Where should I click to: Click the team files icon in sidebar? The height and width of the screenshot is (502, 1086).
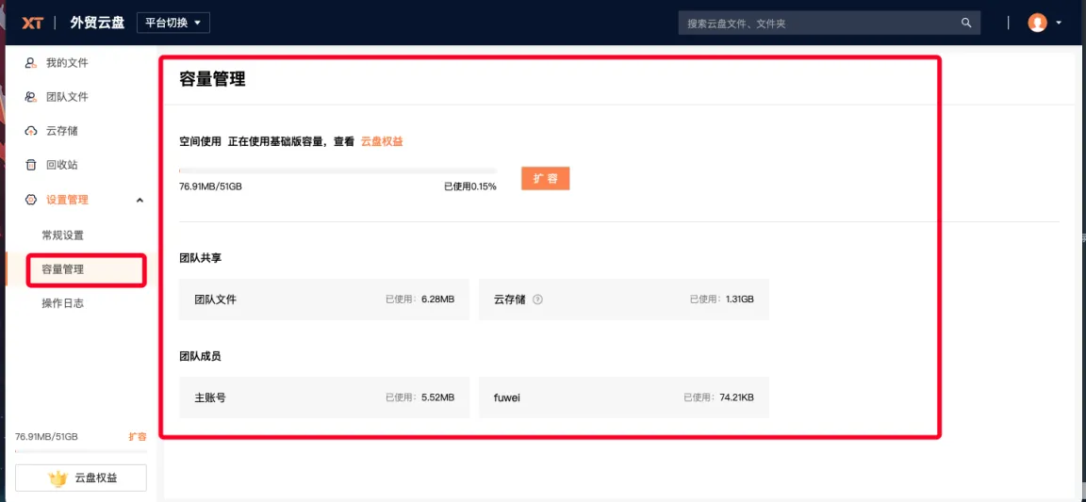31,97
